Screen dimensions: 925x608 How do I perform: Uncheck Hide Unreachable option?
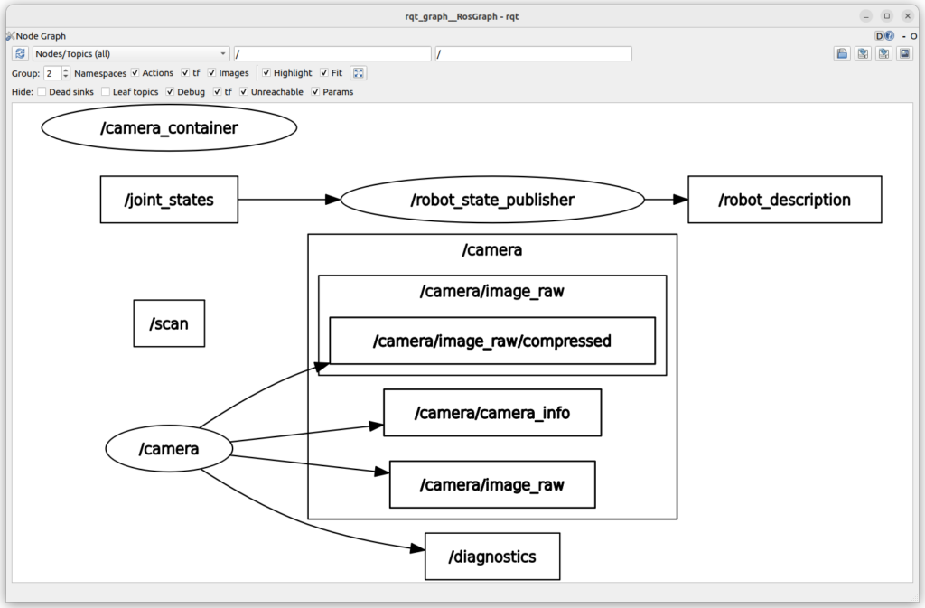(244, 91)
